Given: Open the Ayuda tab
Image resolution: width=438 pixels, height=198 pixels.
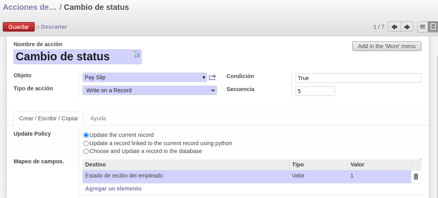Looking at the screenshot, I should tap(98, 118).
